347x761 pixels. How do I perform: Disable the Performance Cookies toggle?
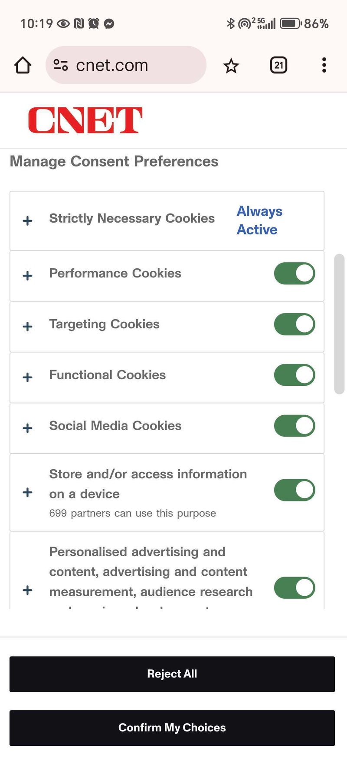[295, 274]
